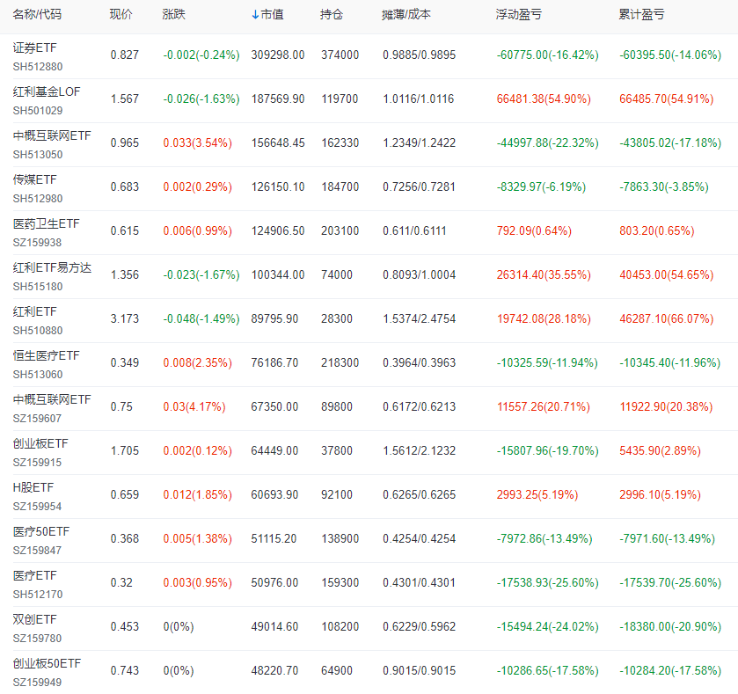The height and width of the screenshot is (694, 738).
Task: Select code SH513060
Action: click(38, 375)
